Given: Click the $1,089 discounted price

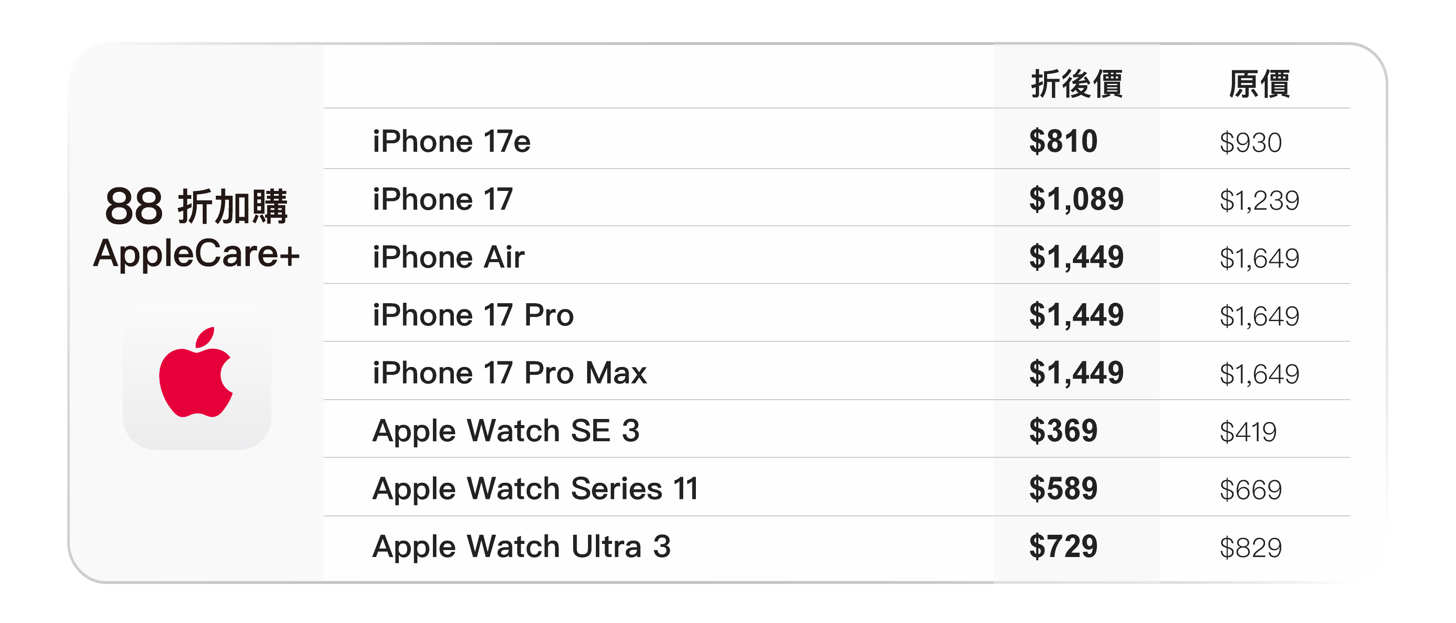Looking at the screenshot, I should (1076, 200).
